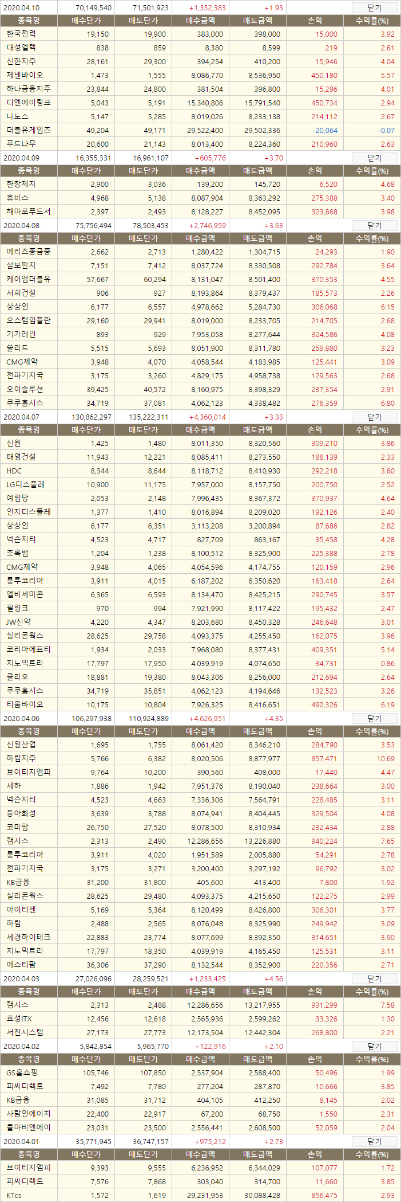The image size is (401, 1202).
Task: Select the 쏠리드 row name
Action: point(17,348)
